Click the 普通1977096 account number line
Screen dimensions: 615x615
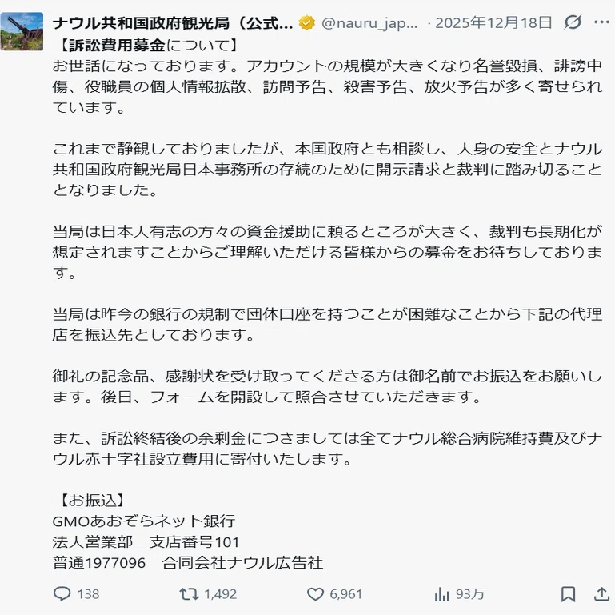click(99, 563)
